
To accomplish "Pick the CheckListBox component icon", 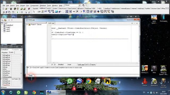I will (70, 12).
